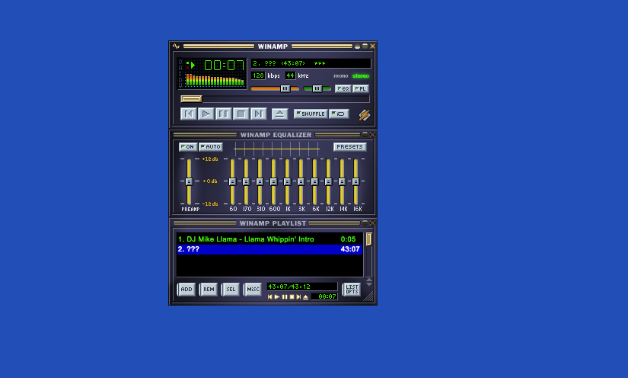Click the 128 kbps bitrate value
The width and height of the screenshot is (628, 378).
pos(258,75)
